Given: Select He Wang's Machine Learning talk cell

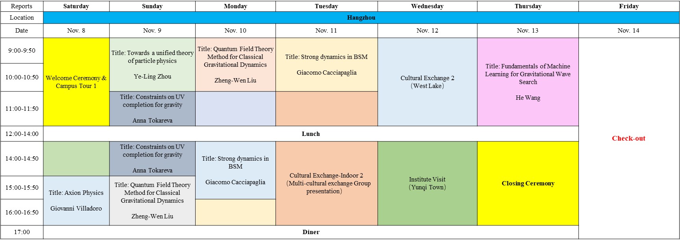Looking at the screenshot, I should [528, 82].
